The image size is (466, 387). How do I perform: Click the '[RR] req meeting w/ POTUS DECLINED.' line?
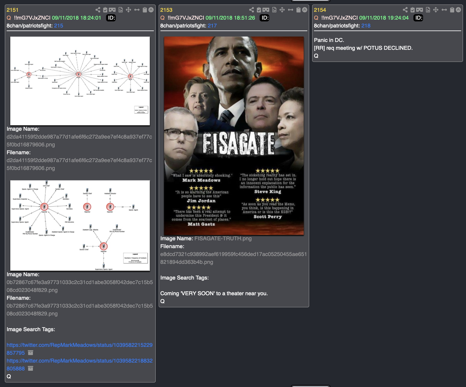[363, 48]
